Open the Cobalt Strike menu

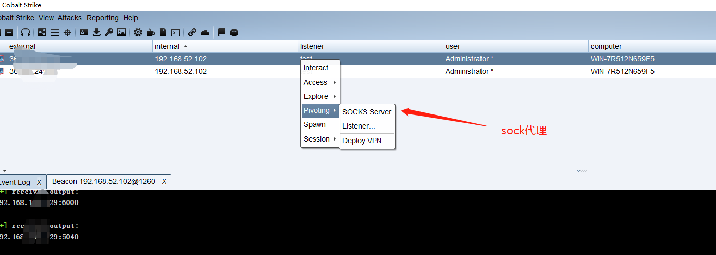click(17, 18)
